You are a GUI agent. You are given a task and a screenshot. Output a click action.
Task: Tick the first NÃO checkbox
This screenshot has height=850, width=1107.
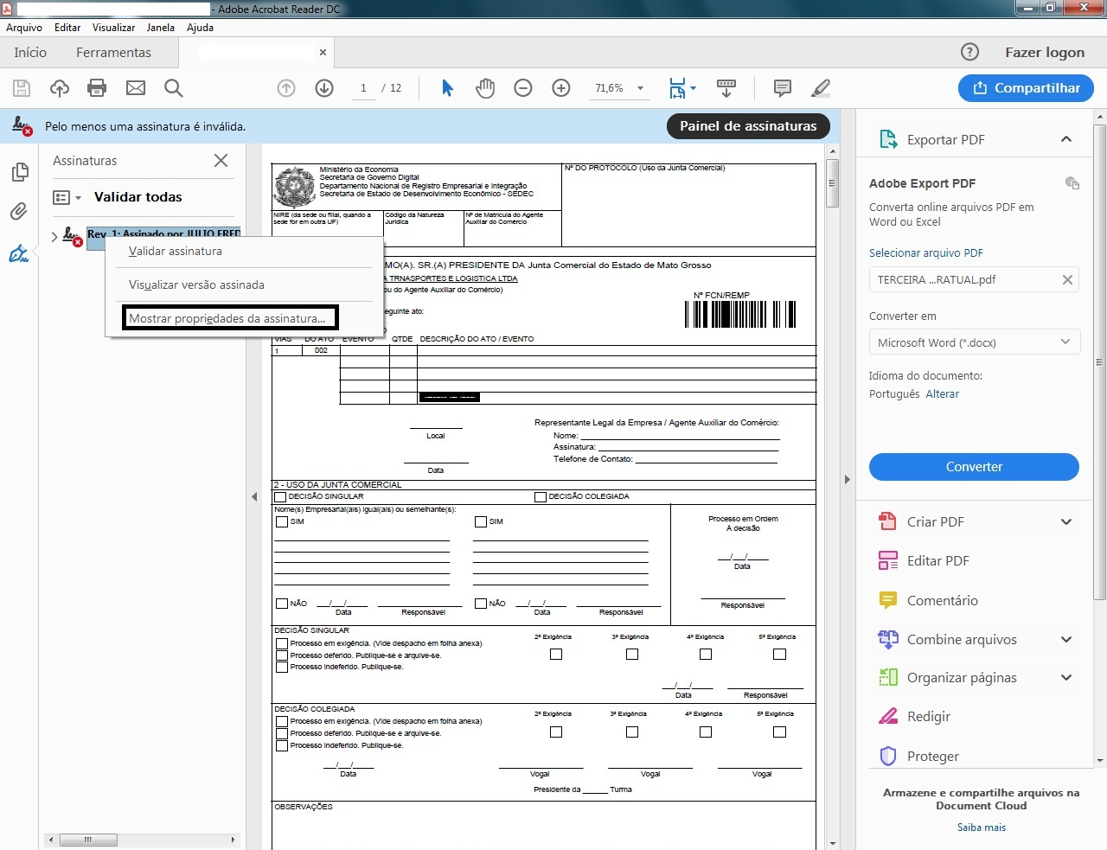[x=282, y=604]
